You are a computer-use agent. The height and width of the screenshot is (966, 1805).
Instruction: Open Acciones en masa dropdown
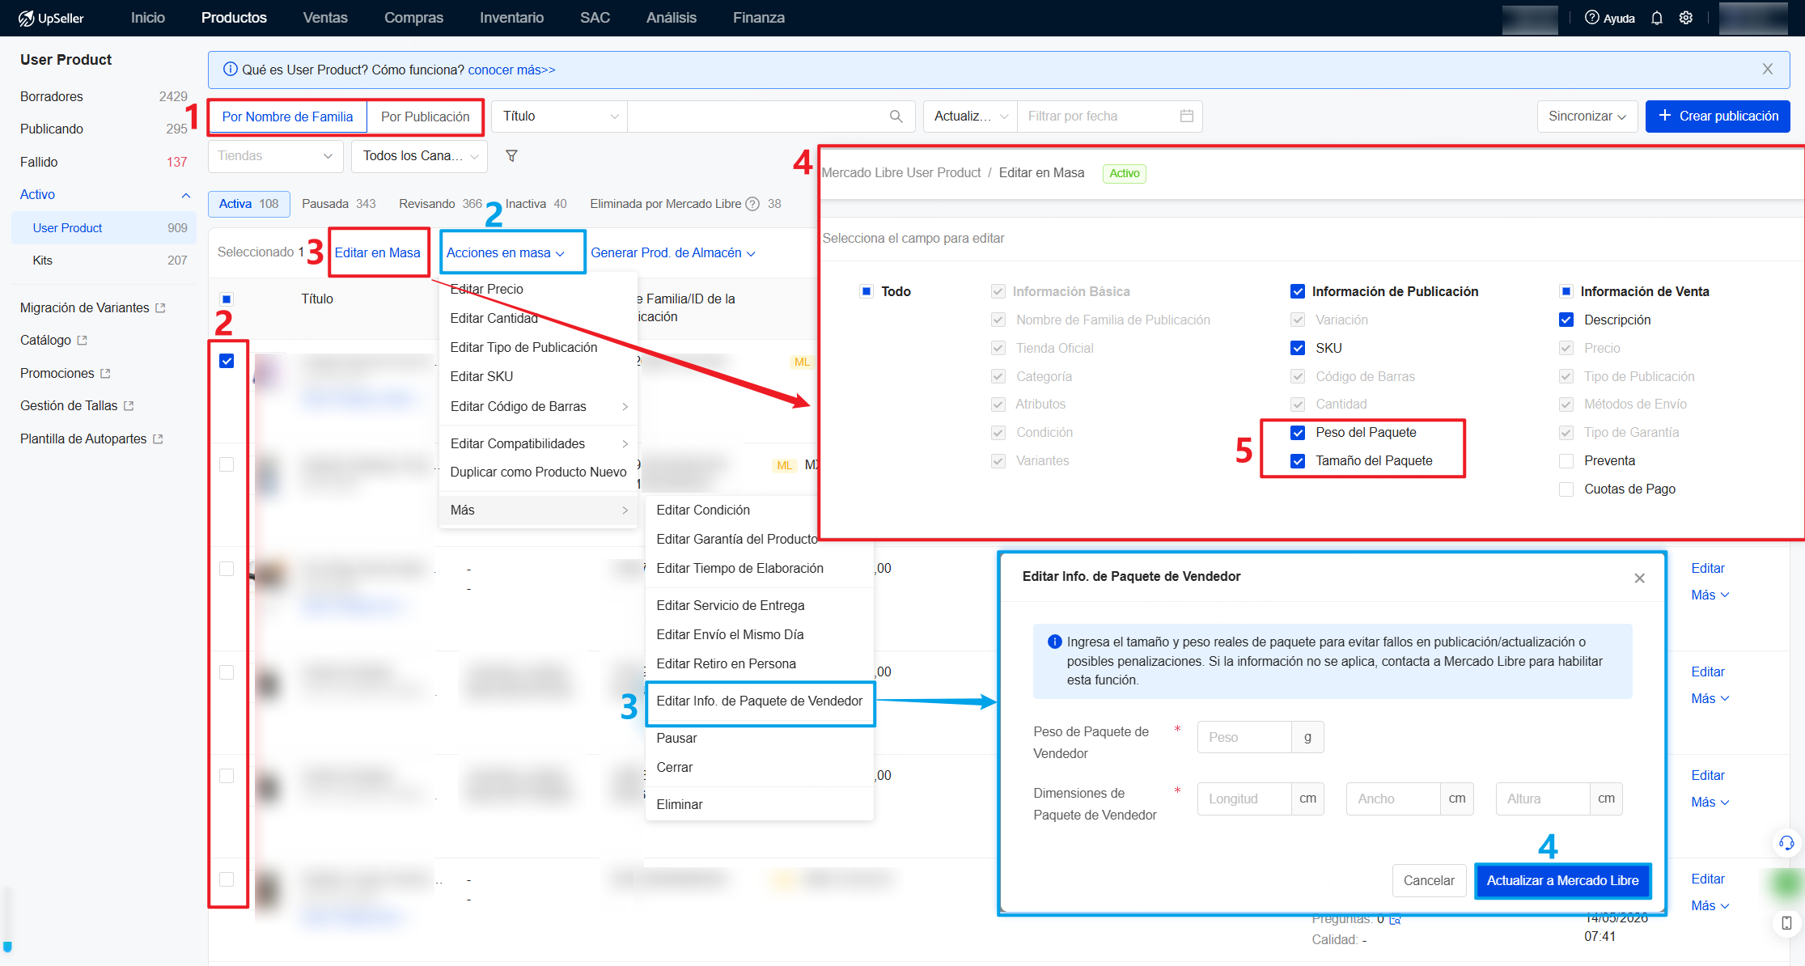506,253
